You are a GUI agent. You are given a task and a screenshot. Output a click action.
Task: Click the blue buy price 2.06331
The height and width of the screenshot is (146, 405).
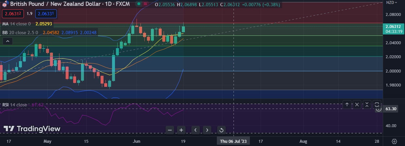tap(46, 14)
